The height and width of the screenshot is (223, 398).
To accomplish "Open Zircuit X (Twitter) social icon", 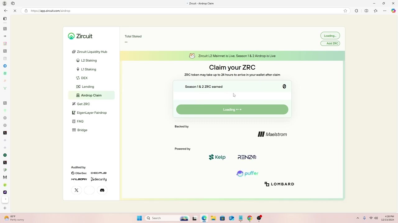I will pos(76,190).
